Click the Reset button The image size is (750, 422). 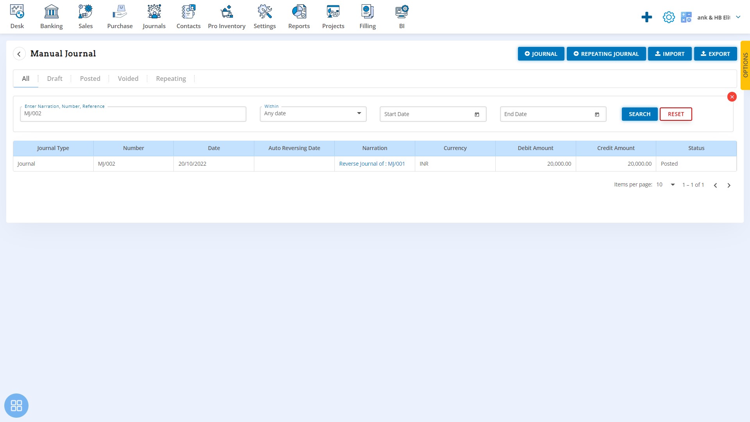[x=676, y=114]
